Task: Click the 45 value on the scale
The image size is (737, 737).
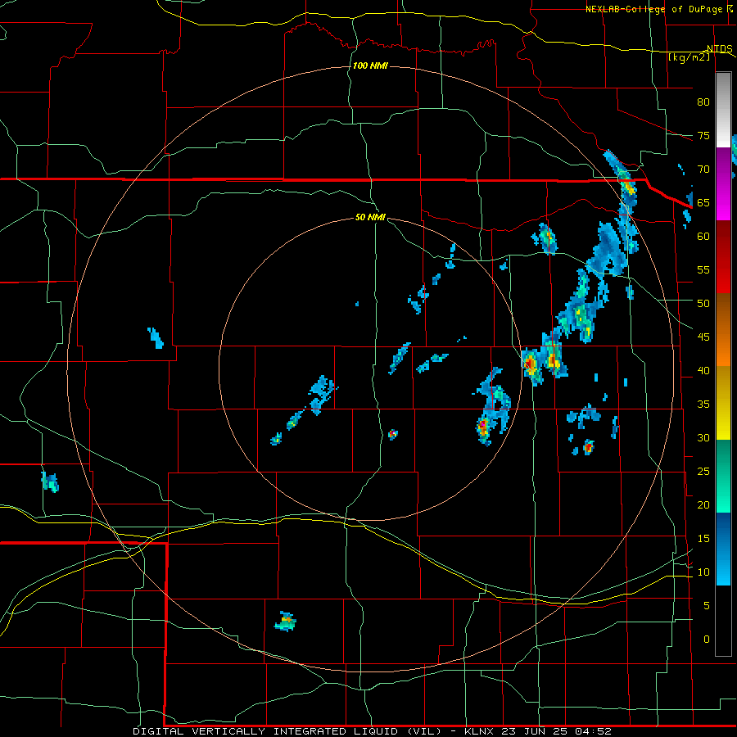Action: (703, 337)
